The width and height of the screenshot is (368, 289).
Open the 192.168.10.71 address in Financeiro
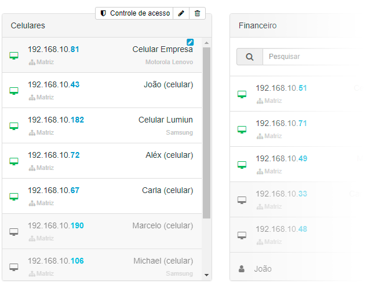(x=281, y=124)
